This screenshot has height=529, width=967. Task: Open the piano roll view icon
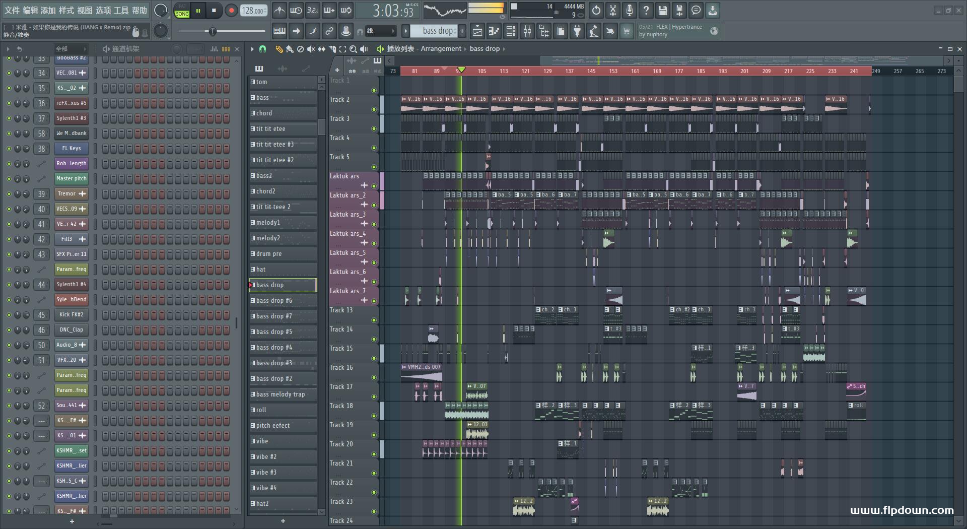click(x=494, y=31)
